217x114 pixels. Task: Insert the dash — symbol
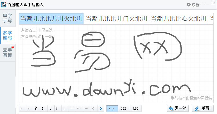pos(87,108)
